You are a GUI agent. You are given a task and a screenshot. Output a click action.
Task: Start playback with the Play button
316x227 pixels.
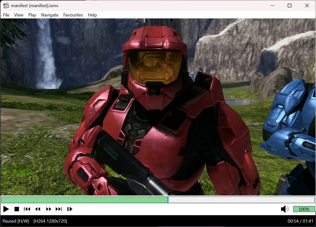pyautogui.click(x=6, y=209)
